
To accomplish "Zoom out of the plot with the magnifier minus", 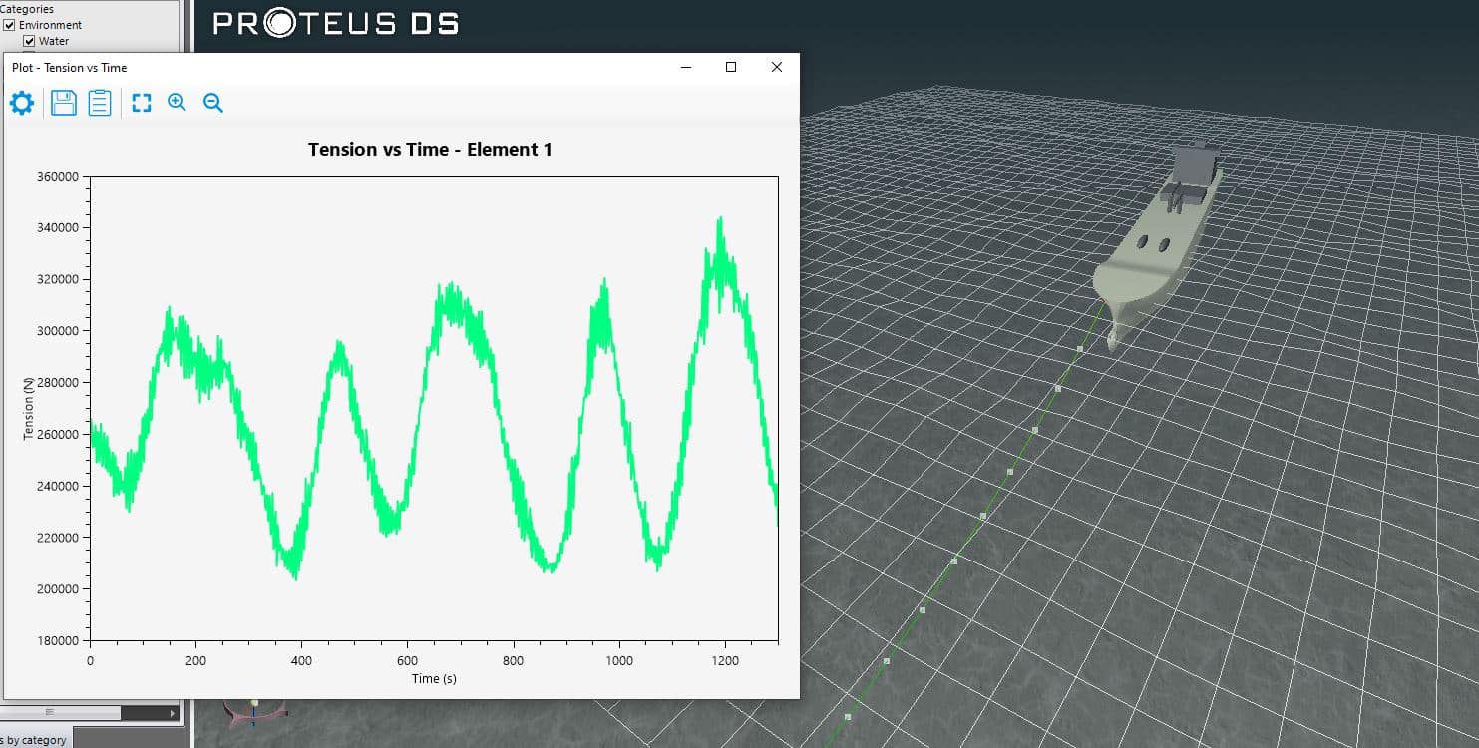I will [212, 102].
